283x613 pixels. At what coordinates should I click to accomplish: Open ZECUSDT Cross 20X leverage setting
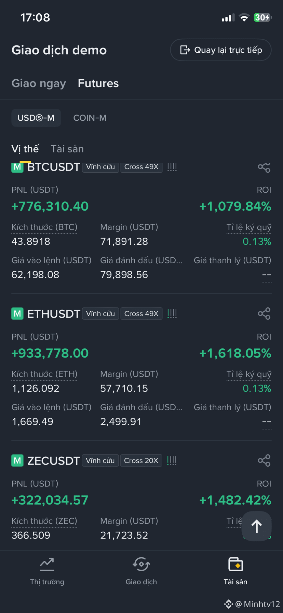tap(141, 461)
